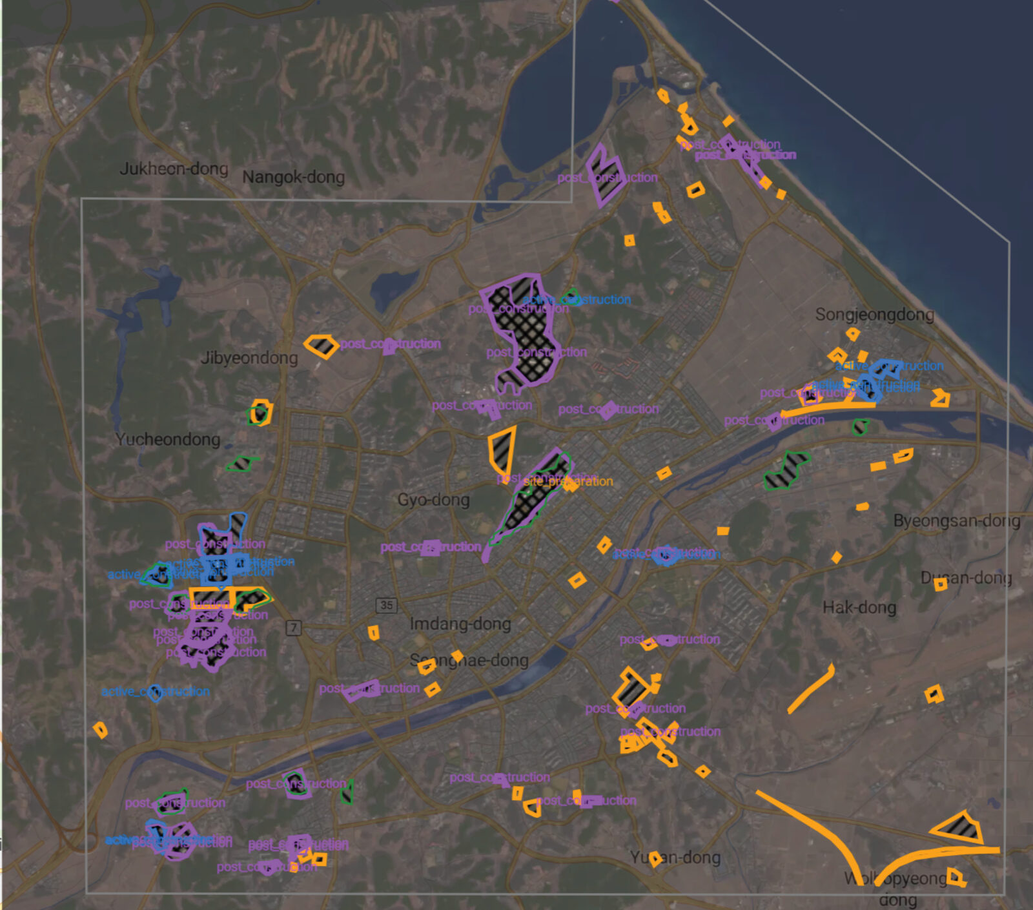This screenshot has height=910, width=1033.
Task: Click the Songjeongdong place label
Action: point(875,315)
